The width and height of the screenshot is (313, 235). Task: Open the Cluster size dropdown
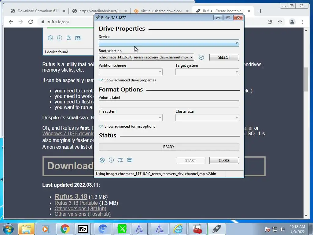pos(207,118)
